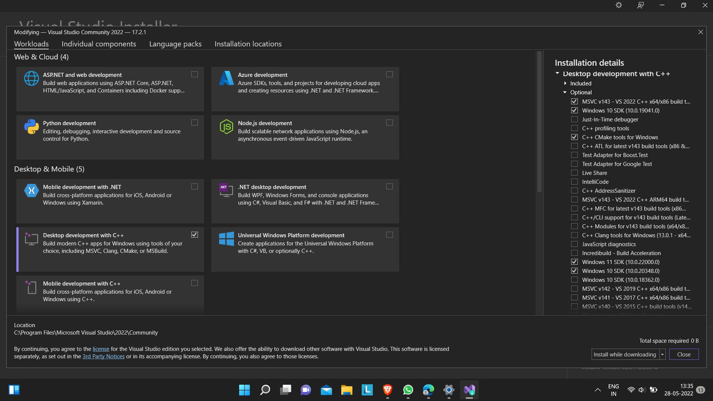713x401 pixels.
Task: Open the Install while downloading dropdown arrow
Action: pos(662,354)
